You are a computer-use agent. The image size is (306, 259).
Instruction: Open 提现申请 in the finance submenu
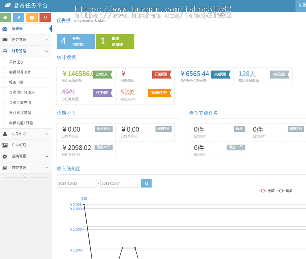pos(16,82)
